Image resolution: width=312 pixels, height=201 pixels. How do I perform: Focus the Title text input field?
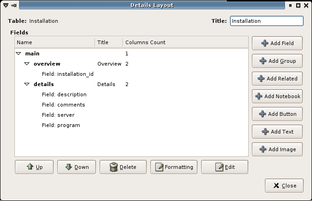(266, 21)
